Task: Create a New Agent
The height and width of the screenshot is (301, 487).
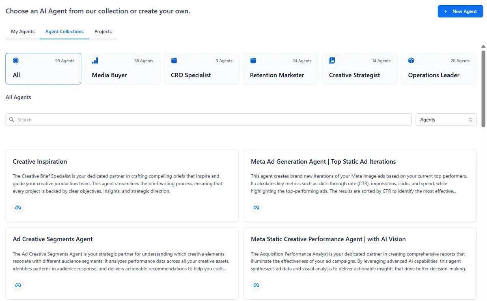Action: (x=460, y=11)
